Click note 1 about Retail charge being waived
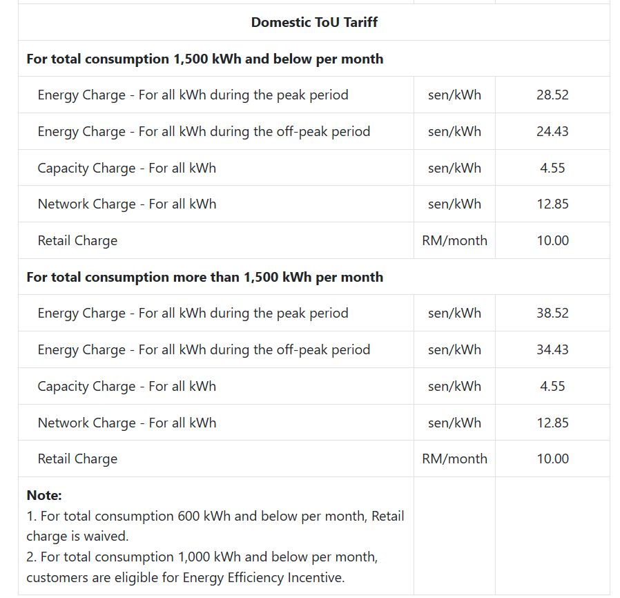Image resolution: width=620 pixels, height=598 pixels. click(215, 525)
